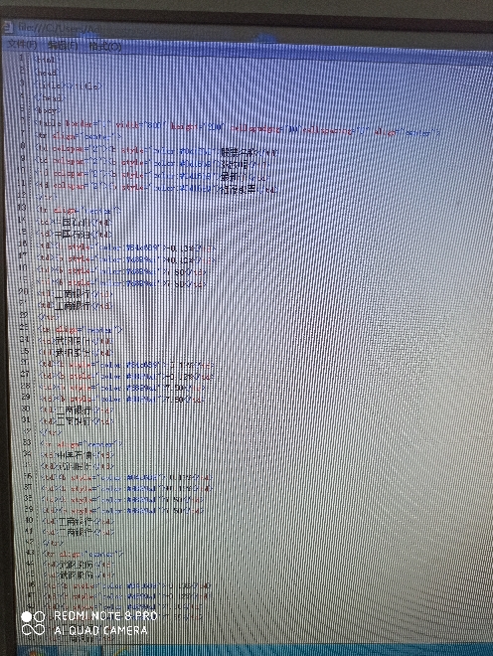Viewport: 493px width, 656px height.
Task: Click the <head> tag on line 2
Action: (47, 73)
